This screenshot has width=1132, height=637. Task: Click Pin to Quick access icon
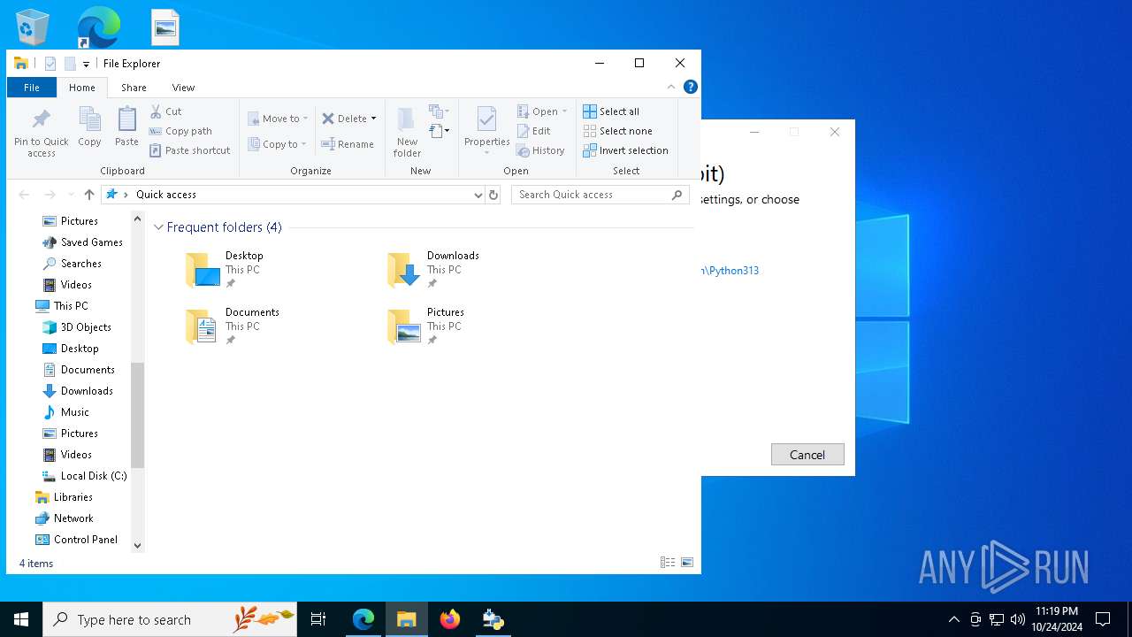coord(41,133)
